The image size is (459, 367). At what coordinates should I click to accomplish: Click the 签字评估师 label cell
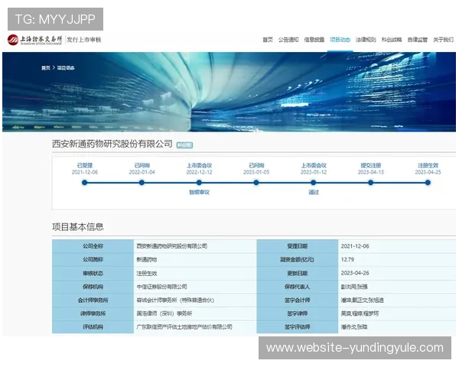point(297,327)
